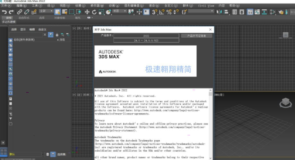Screen dimensions: 295x160
Task: Undo the last action in toolbar
Action: coord(4,12)
